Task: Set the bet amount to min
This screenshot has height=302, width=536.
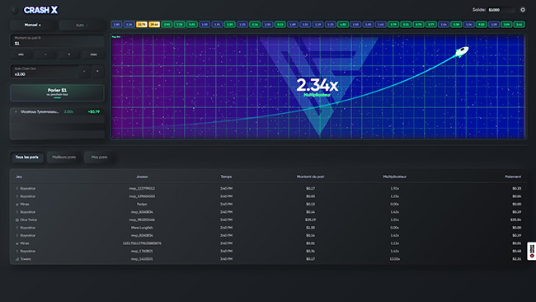Action: pos(21,54)
